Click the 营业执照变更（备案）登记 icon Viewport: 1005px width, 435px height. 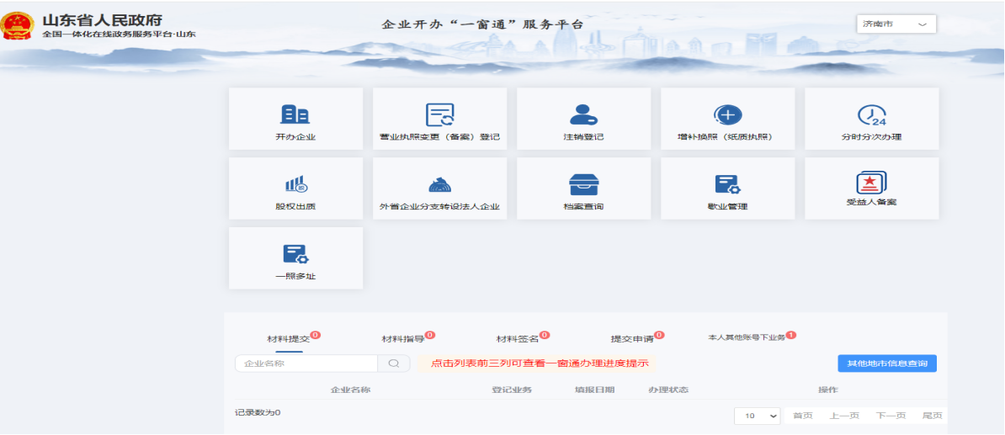click(x=439, y=114)
